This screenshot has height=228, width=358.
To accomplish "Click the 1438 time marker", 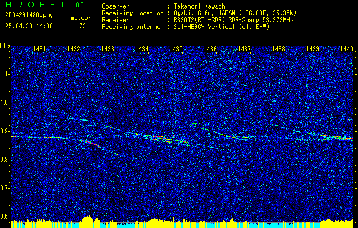I will 278,49.
